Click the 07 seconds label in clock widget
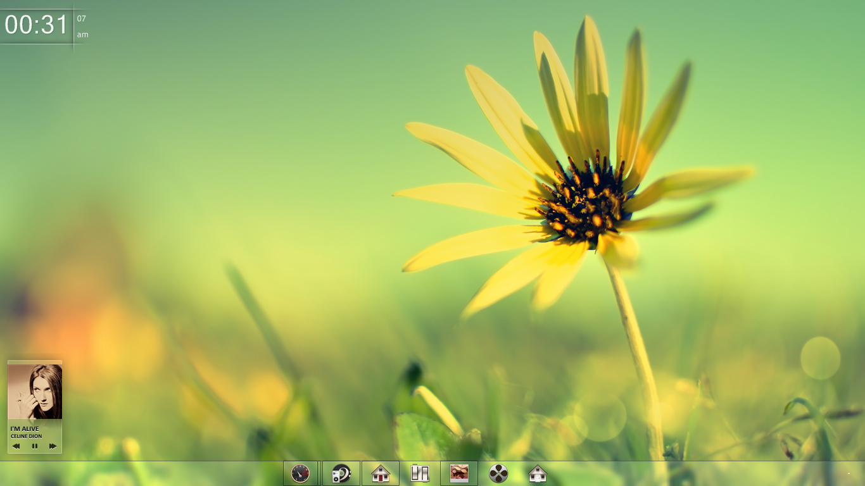Screen dimensions: 865x486 point(82,18)
